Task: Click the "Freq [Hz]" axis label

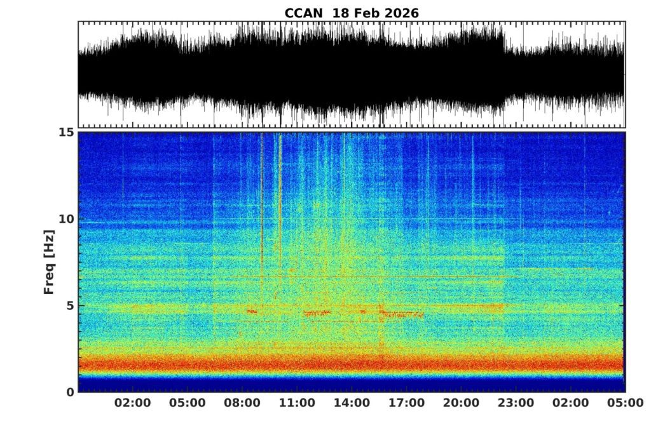Action: tap(48, 262)
